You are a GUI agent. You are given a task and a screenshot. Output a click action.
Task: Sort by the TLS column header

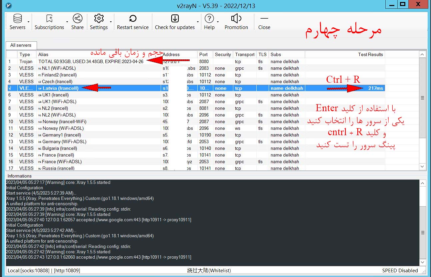[262, 54]
